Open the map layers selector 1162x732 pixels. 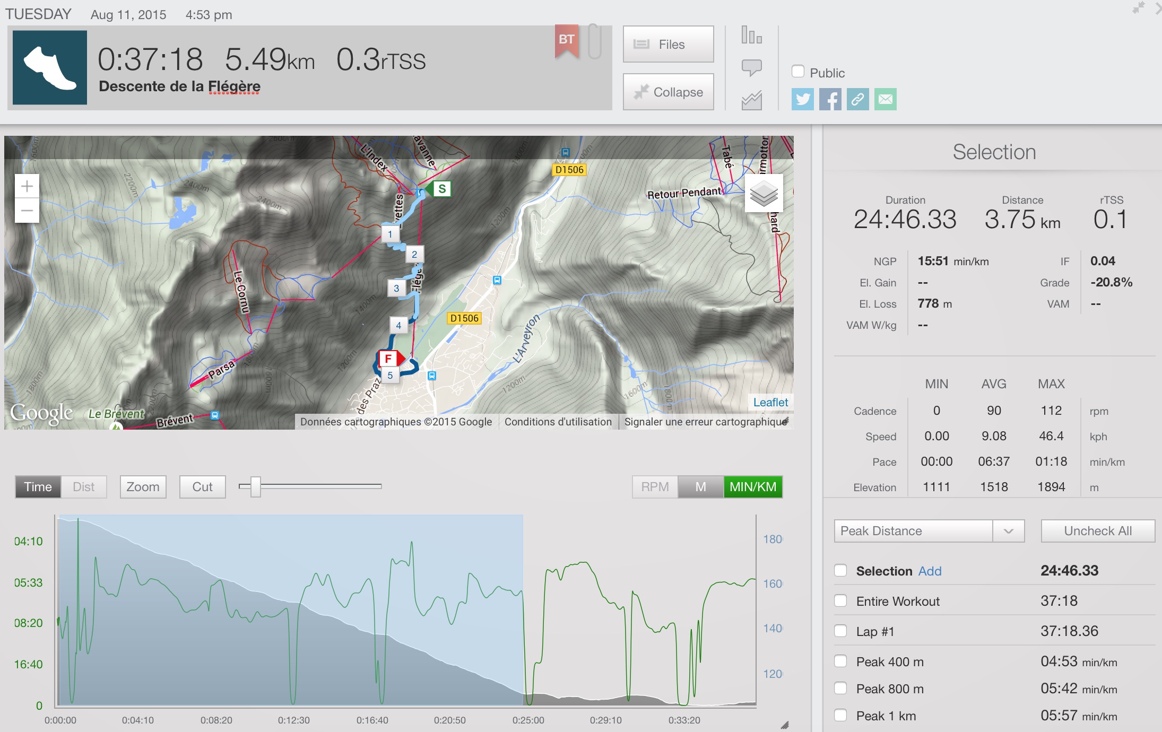764,194
